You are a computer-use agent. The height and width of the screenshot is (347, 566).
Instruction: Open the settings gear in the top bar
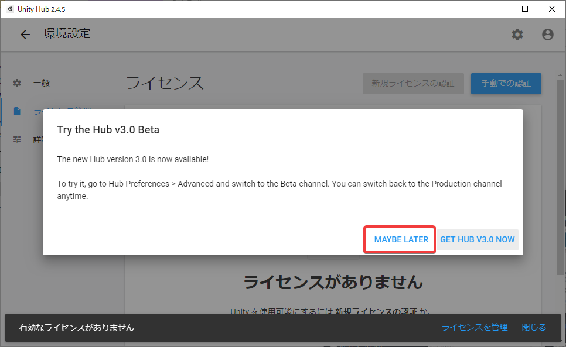517,35
